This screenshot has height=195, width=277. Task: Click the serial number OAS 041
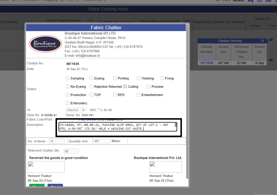[87, 115]
